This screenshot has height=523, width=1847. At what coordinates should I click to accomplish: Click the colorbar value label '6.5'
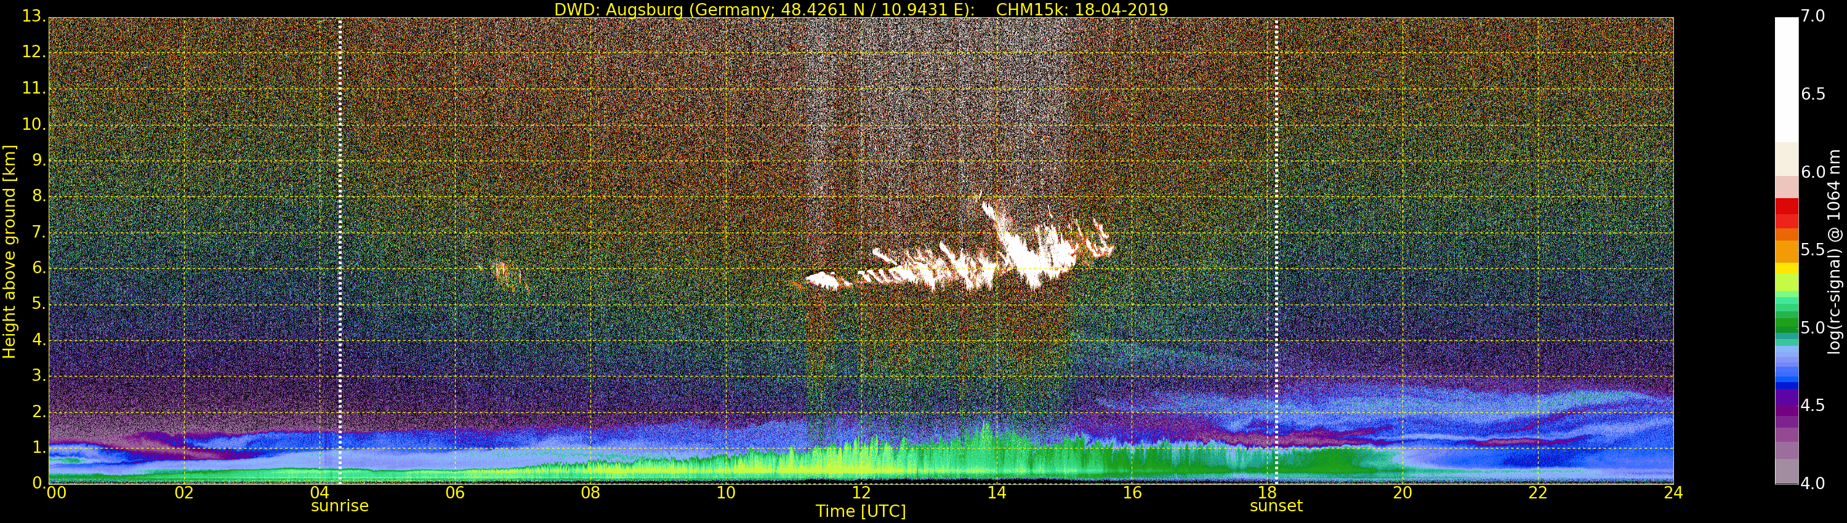pos(1813,94)
